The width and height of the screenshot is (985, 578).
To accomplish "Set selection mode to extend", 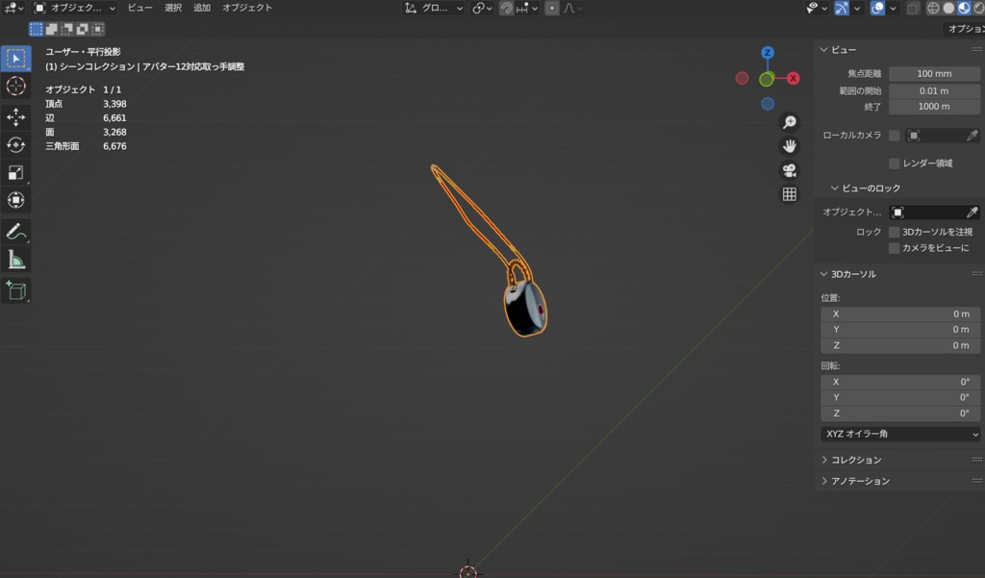I will [52, 29].
